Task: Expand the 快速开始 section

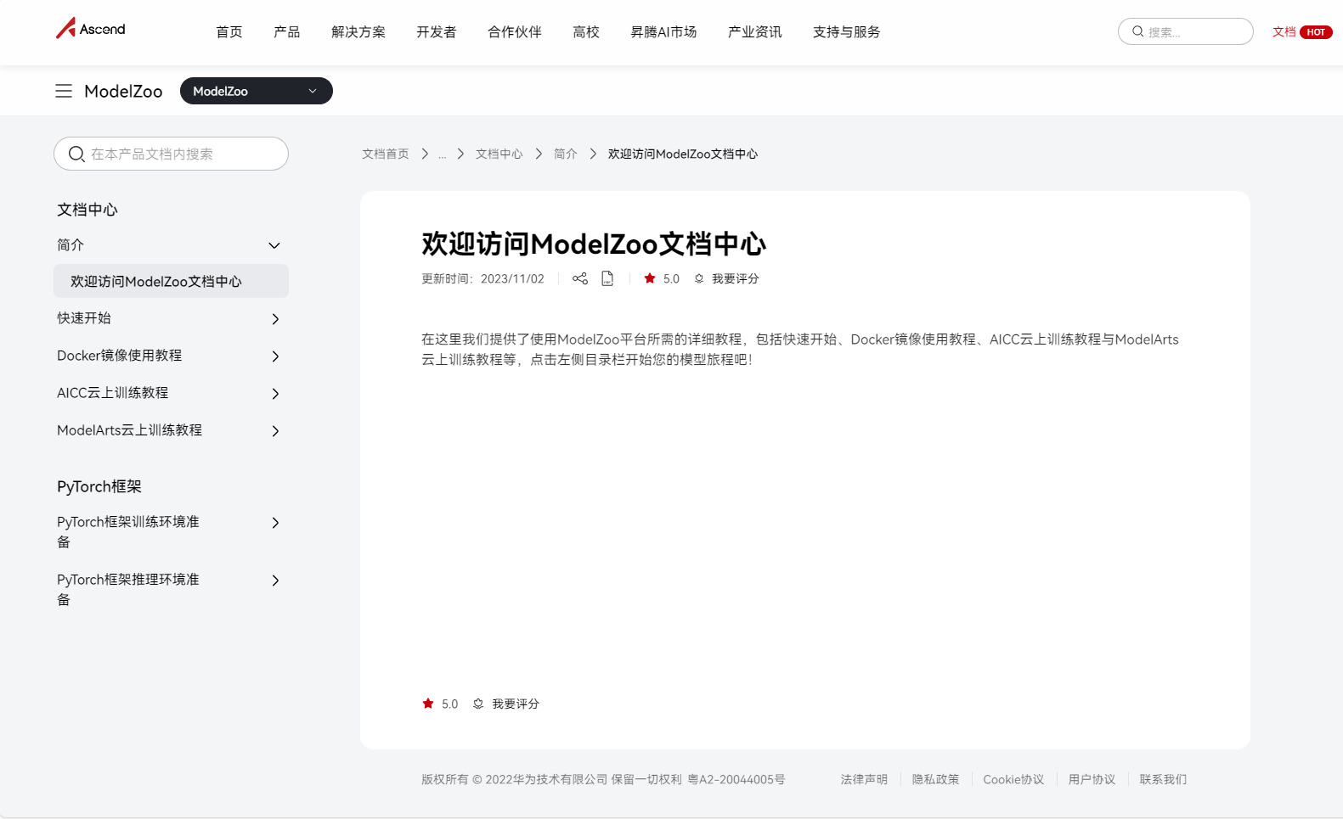Action: pyautogui.click(x=275, y=319)
